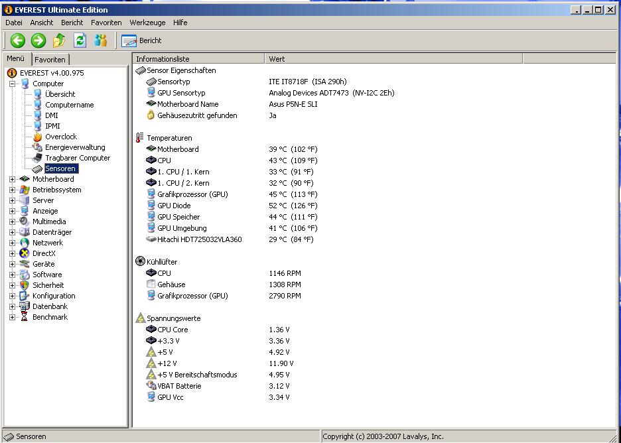The width and height of the screenshot is (621, 443).
Task: Open the user management people icon
Action: pos(101,40)
